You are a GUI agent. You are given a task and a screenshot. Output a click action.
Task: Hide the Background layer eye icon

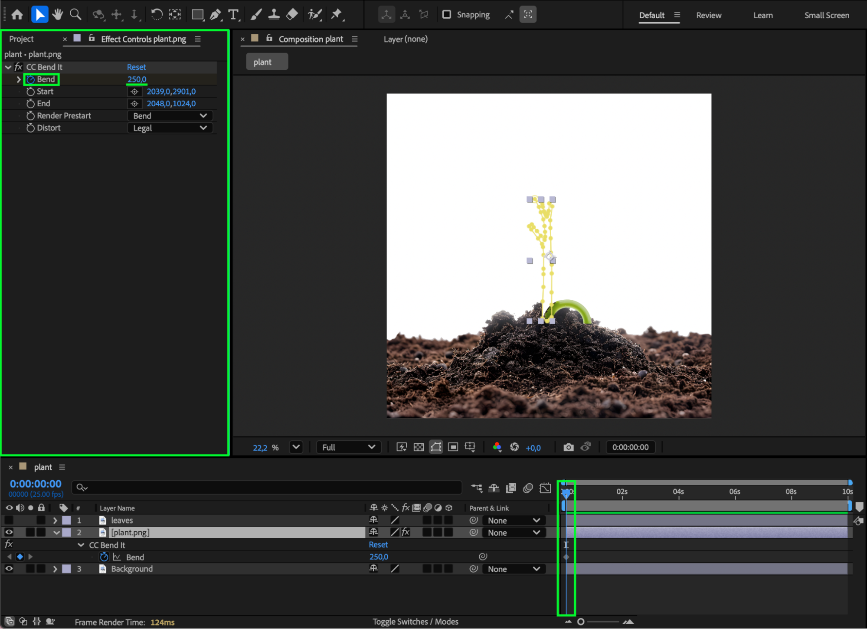pos(9,569)
